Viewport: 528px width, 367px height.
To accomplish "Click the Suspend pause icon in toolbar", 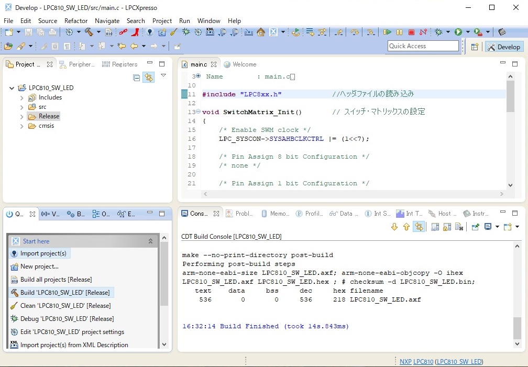I will click(x=399, y=32).
